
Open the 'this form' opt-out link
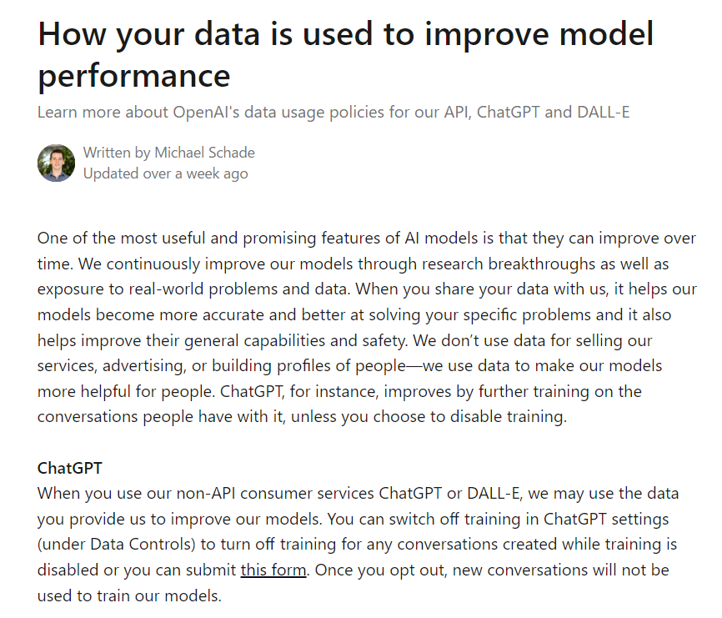click(x=273, y=570)
